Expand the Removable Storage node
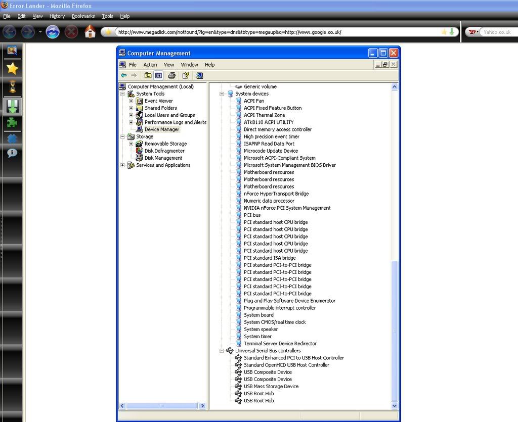 [131, 144]
